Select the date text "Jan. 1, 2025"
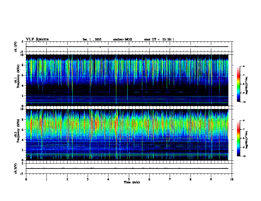The image size is (261, 201). point(92,39)
